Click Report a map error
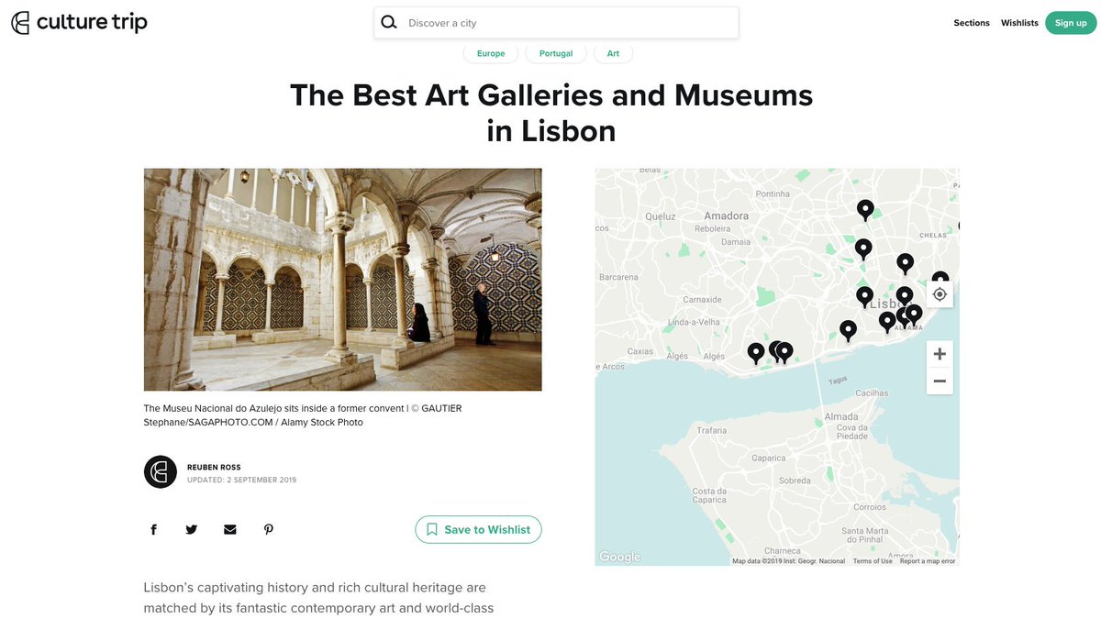 (928, 560)
